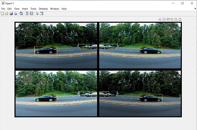
Task: Click the data brushing axes tool
Action: (x=160, y=20)
